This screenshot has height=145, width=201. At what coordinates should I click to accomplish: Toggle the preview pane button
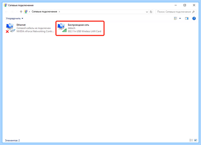point(187,18)
